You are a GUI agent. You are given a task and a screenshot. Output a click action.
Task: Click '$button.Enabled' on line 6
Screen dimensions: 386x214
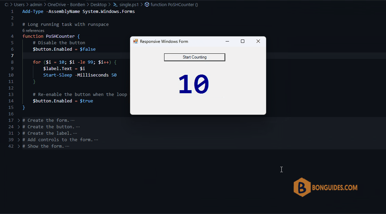[x=52, y=49]
